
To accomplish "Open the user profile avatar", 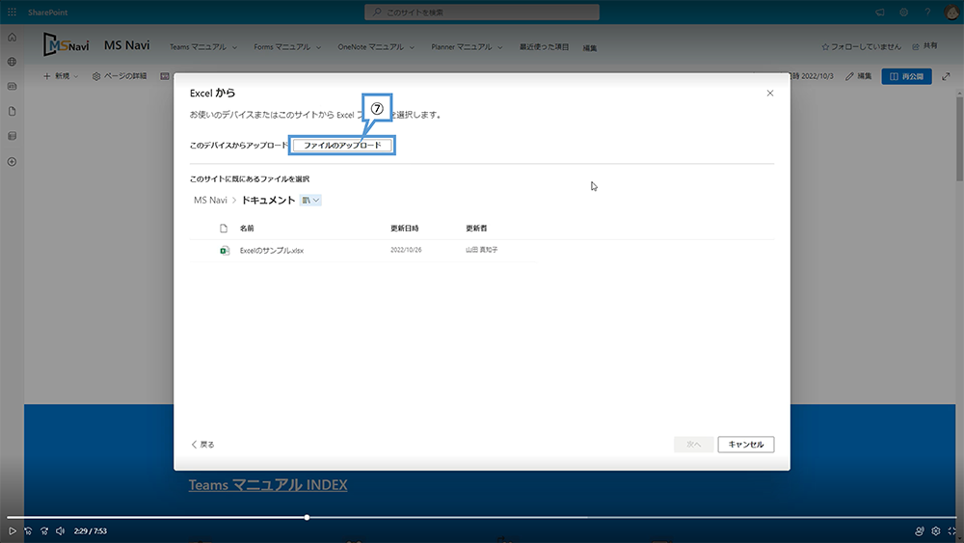I will [x=951, y=13].
